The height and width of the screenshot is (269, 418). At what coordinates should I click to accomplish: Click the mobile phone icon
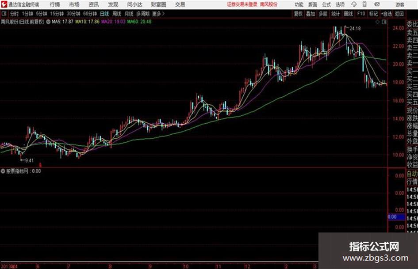point(364,4)
